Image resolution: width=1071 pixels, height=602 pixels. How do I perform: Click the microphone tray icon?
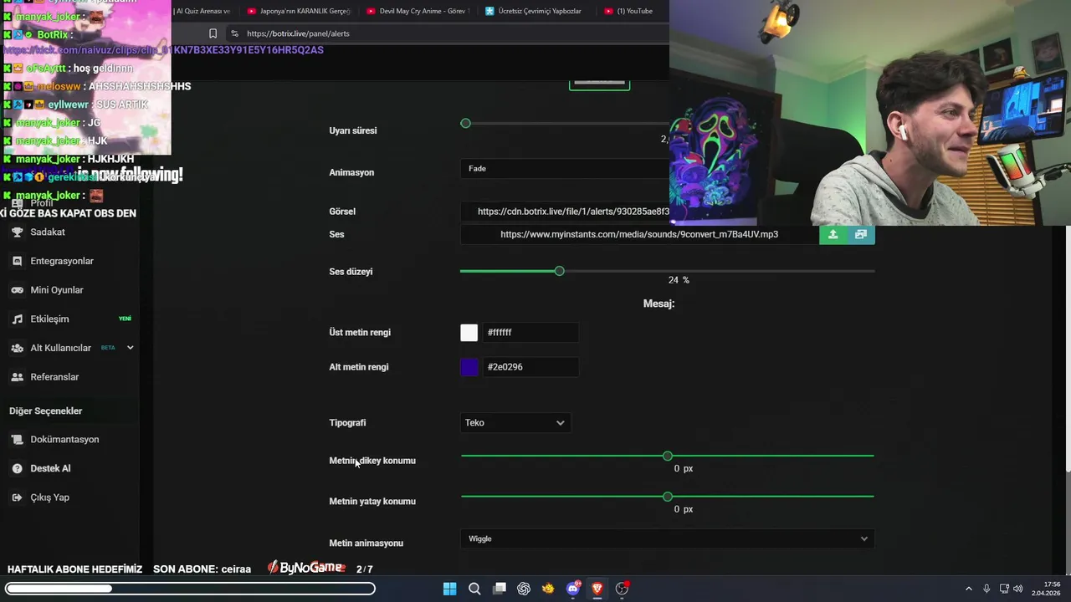point(986,589)
